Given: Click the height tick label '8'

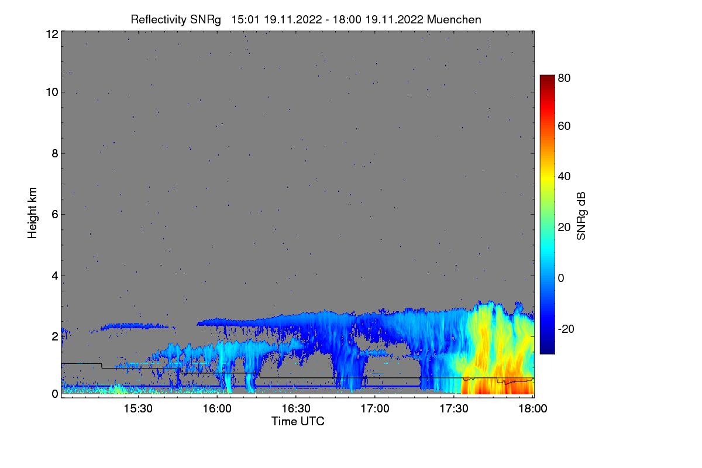Looking at the screenshot, I should (x=54, y=153).
